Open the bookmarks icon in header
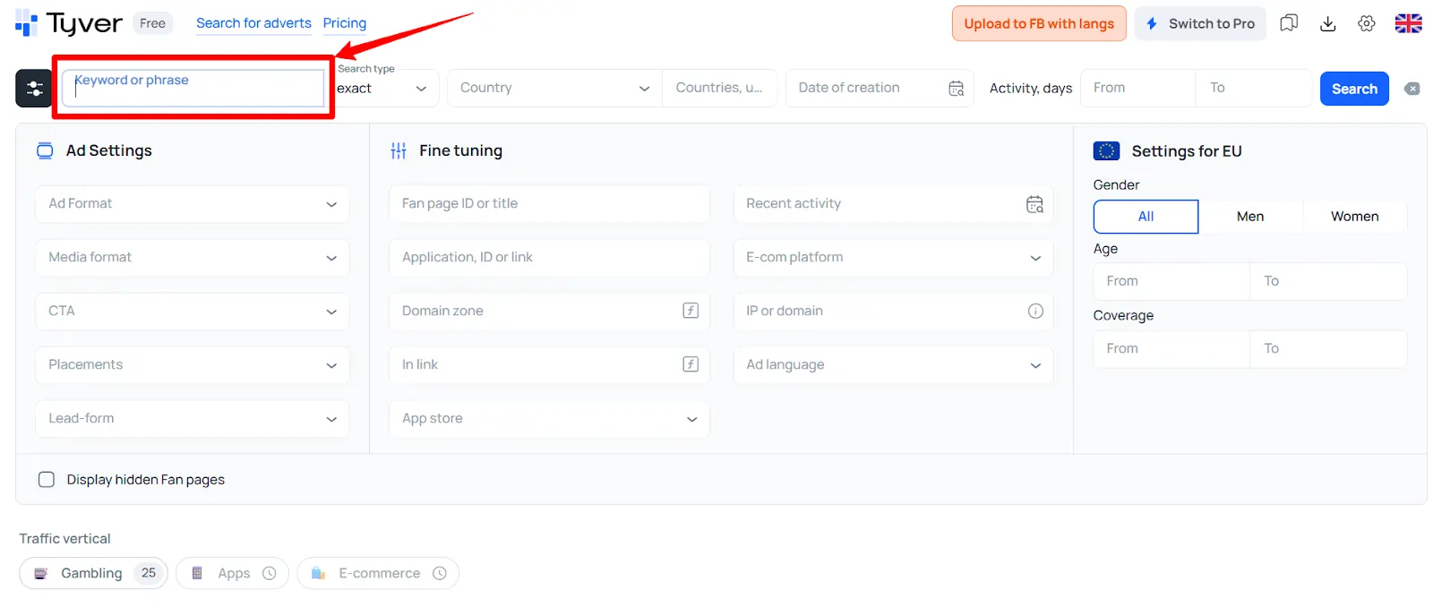This screenshot has height=607, width=1433. point(1289,23)
